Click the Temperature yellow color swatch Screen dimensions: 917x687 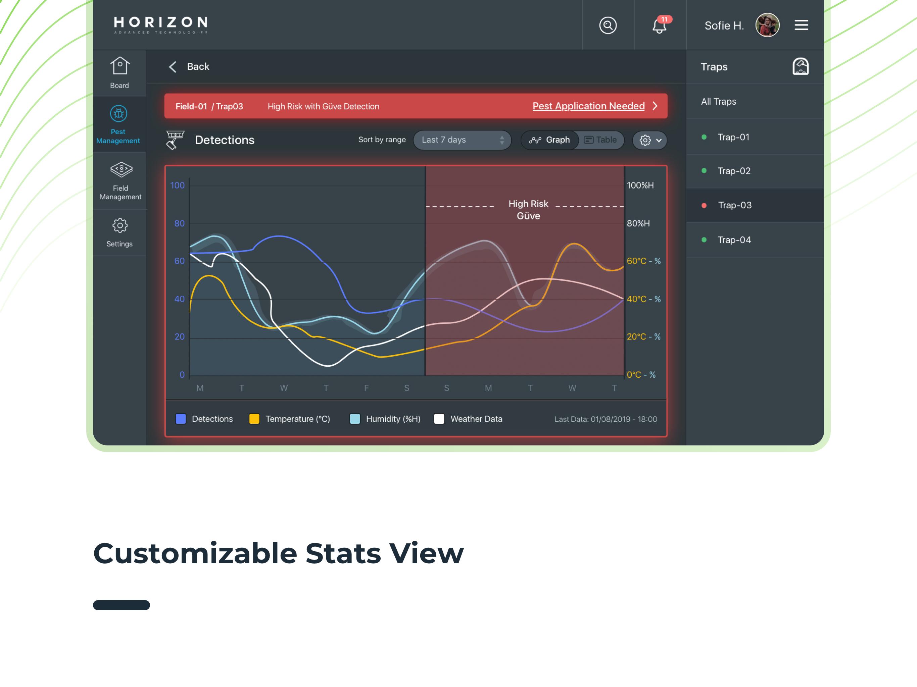click(254, 419)
